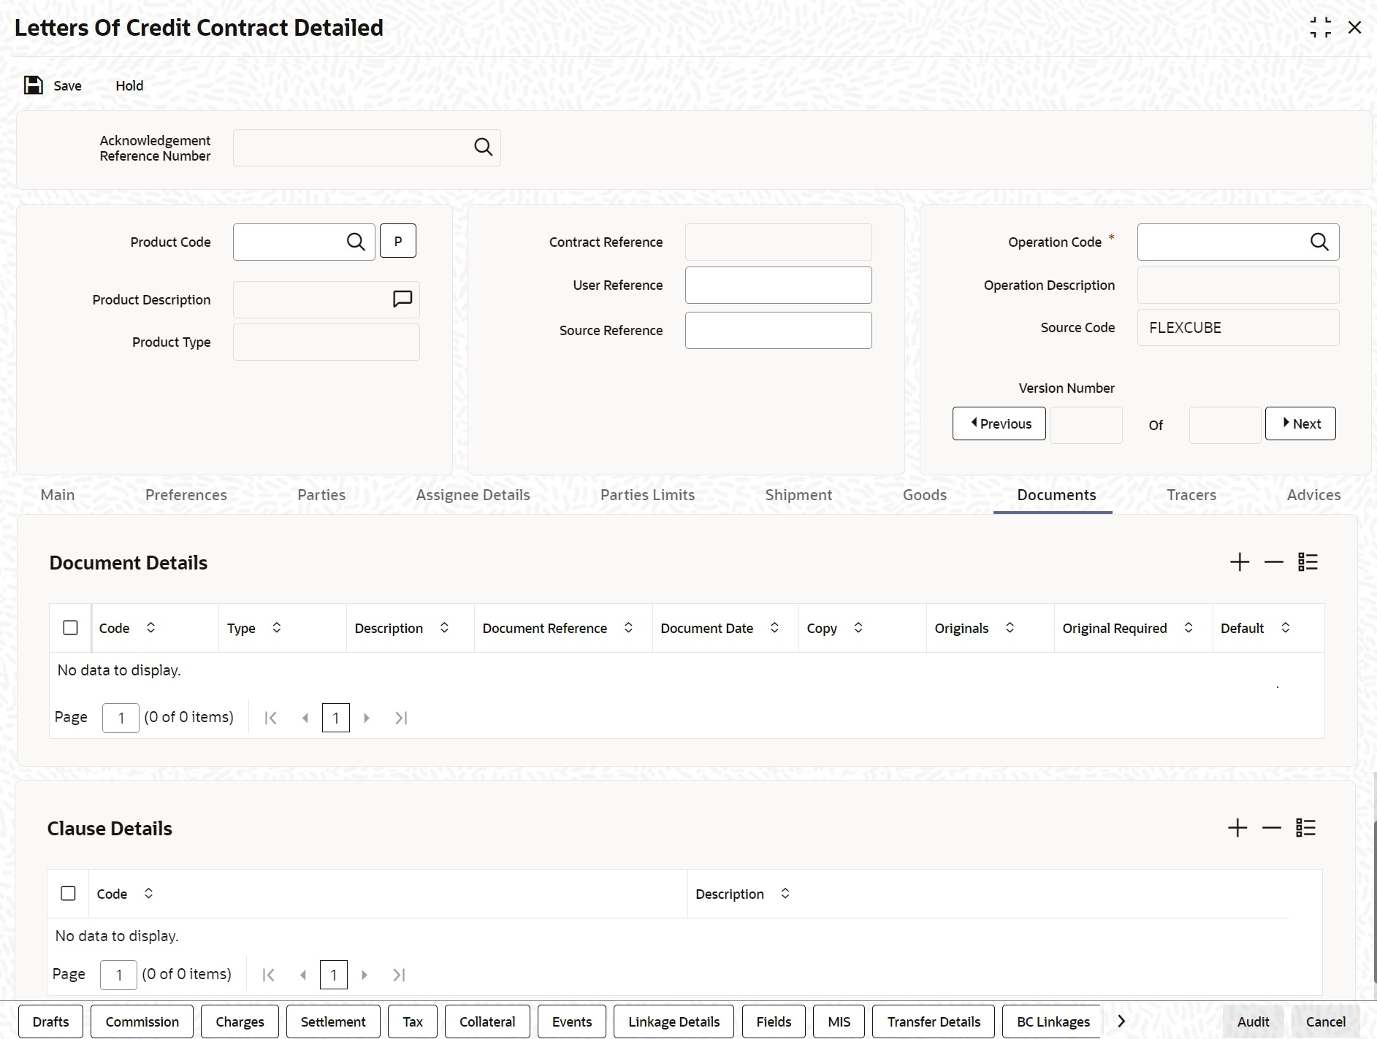The height and width of the screenshot is (1039, 1377).
Task: Open the Linkage Details subsystem
Action: point(674,1021)
